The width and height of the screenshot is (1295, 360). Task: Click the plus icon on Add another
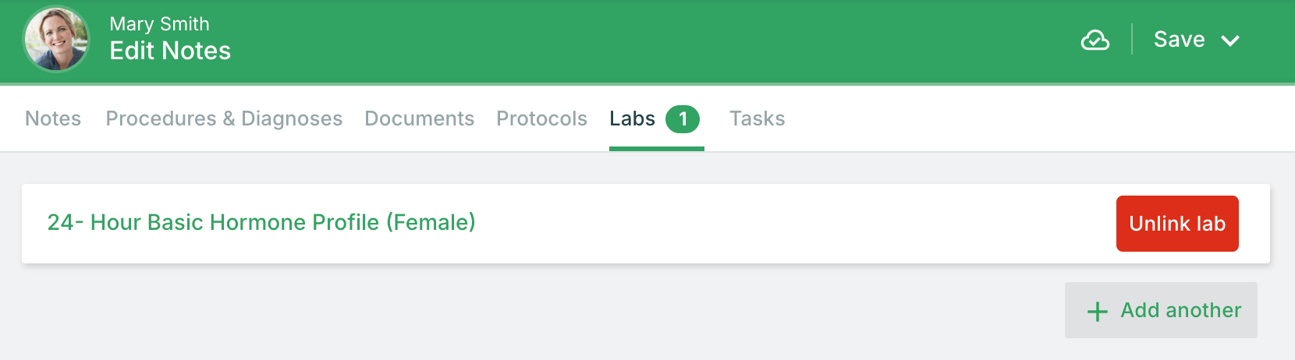tap(1097, 312)
